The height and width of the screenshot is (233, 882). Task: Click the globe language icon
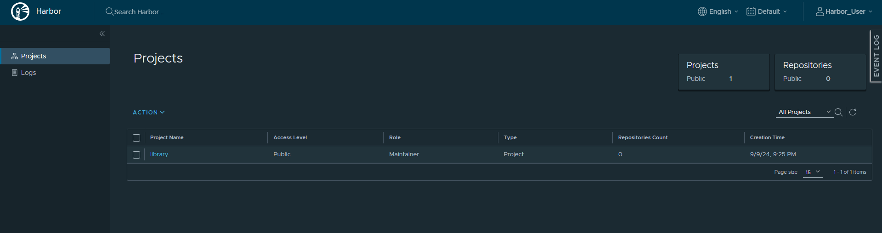coord(702,11)
